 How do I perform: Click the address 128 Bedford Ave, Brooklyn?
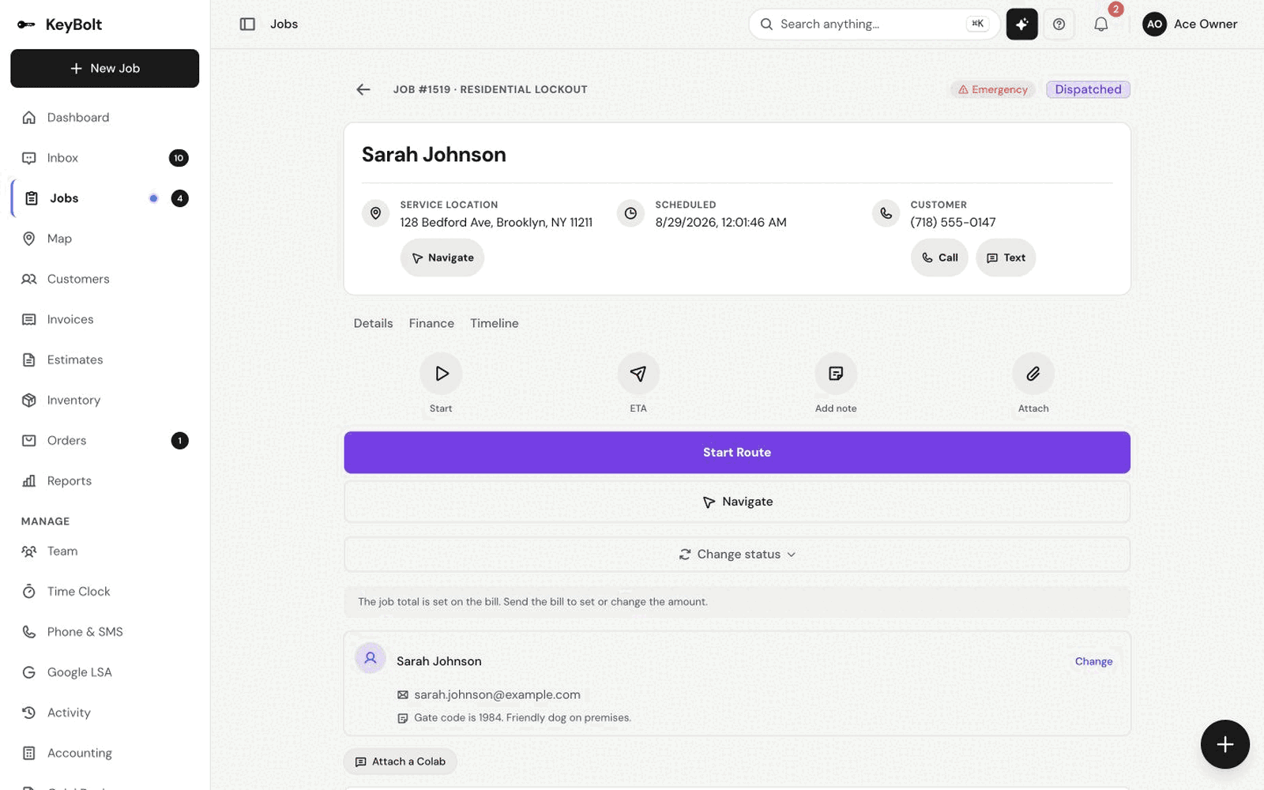[x=496, y=222]
